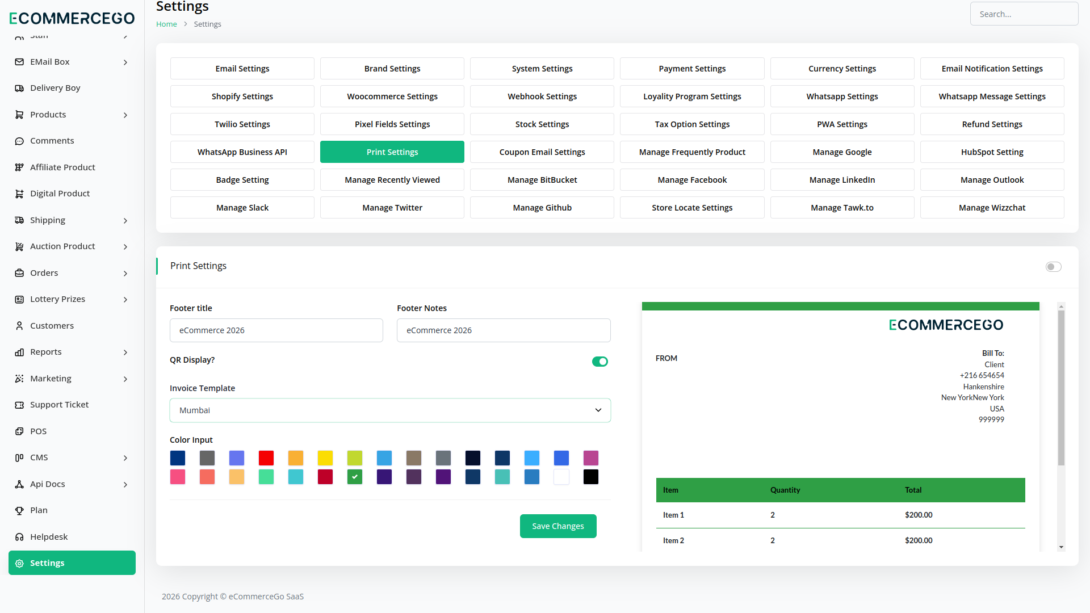Expand the Auction Product submenu chevron
The height and width of the screenshot is (613, 1090).
point(125,247)
